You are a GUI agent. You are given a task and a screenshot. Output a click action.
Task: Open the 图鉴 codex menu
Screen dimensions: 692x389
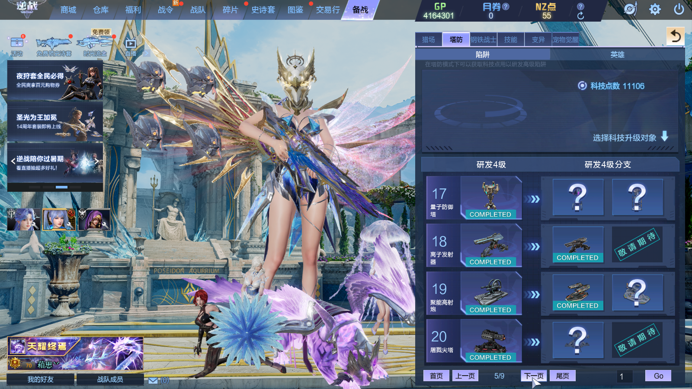(295, 10)
